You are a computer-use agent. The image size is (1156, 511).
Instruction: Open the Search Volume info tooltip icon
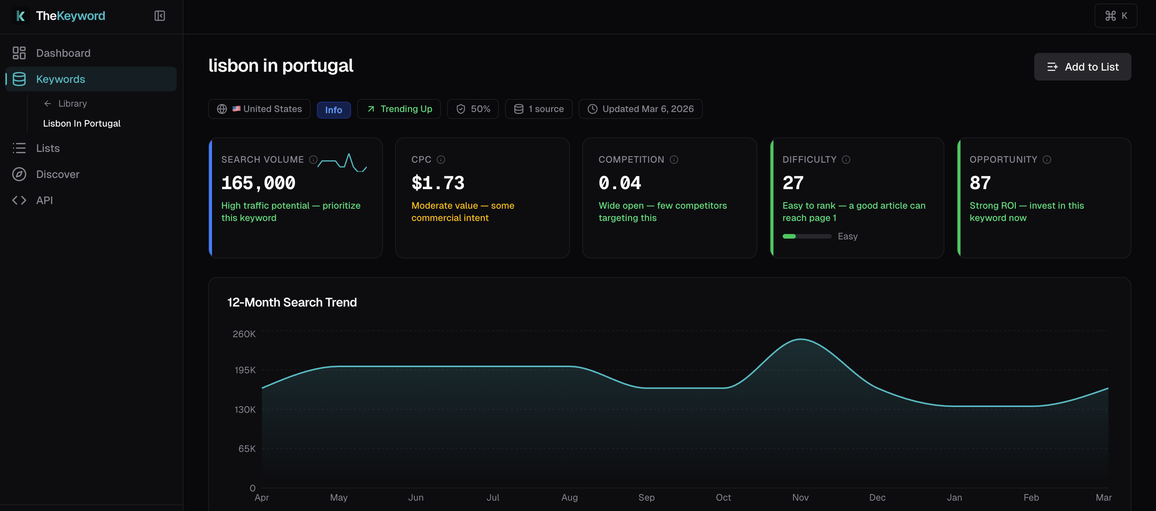[313, 160]
